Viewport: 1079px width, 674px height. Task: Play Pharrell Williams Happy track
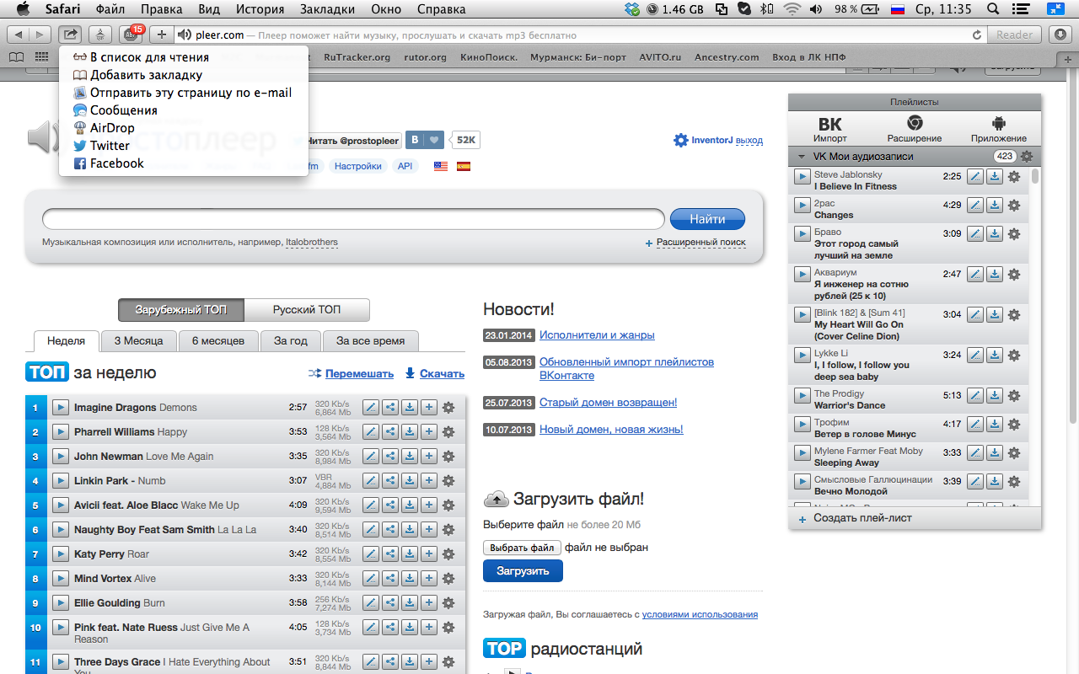[x=60, y=432]
